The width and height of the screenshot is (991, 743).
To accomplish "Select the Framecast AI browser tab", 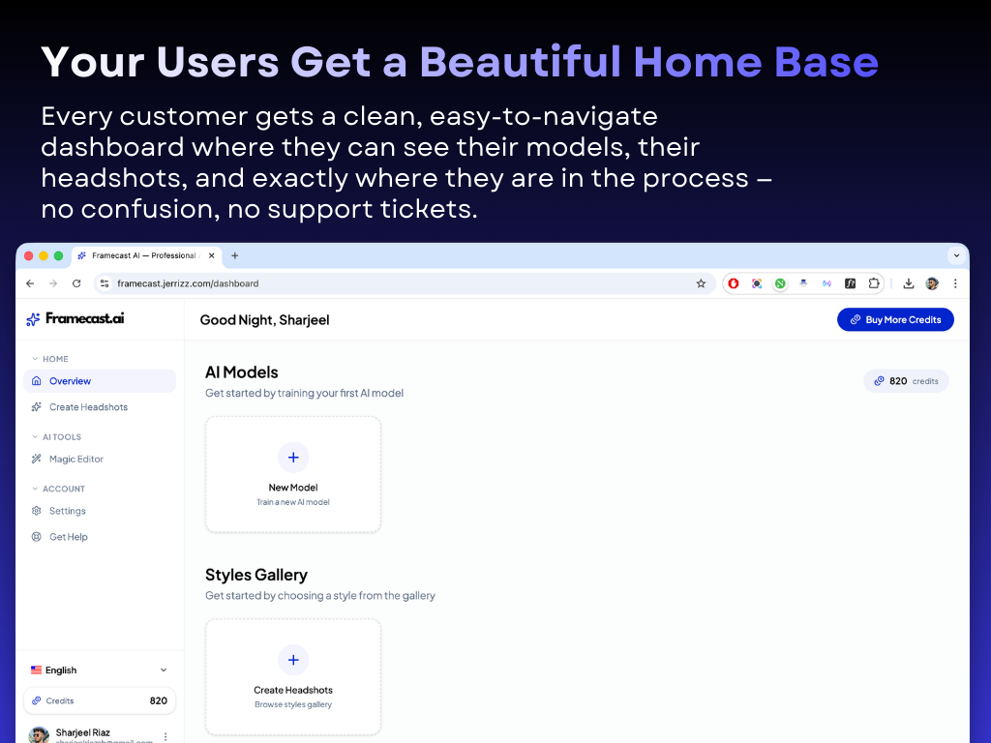I will [146, 255].
